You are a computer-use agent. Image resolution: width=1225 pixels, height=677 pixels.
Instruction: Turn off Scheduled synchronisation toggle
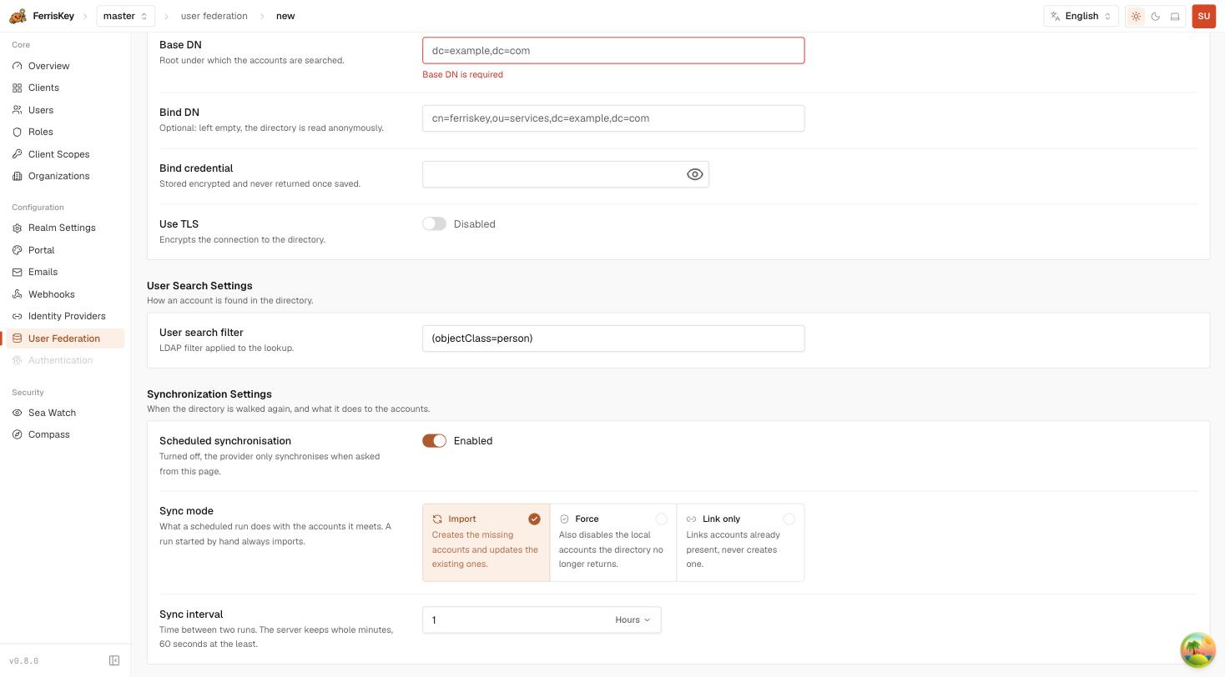pos(434,440)
